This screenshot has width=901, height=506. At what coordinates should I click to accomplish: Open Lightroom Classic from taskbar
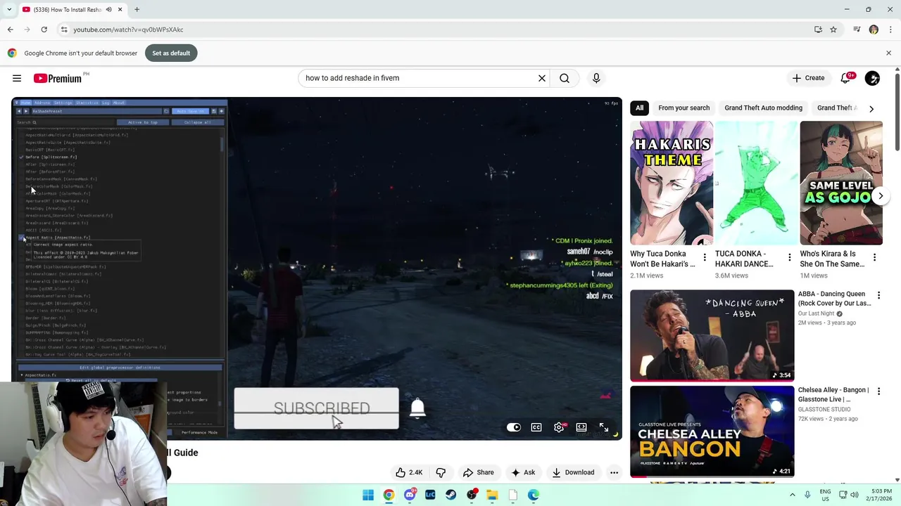coord(430,495)
